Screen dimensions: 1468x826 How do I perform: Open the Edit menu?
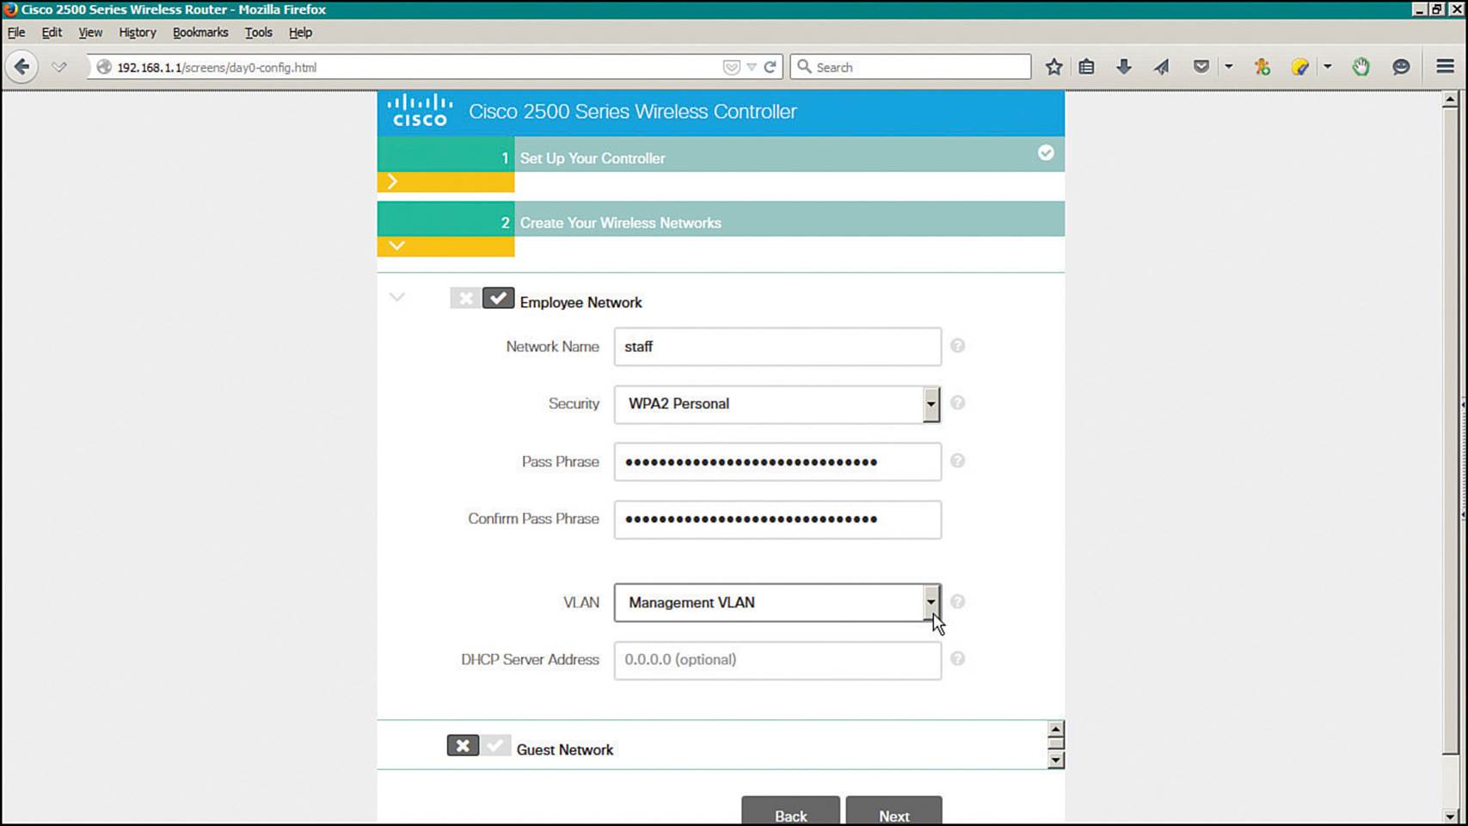[x=52, y=32]
